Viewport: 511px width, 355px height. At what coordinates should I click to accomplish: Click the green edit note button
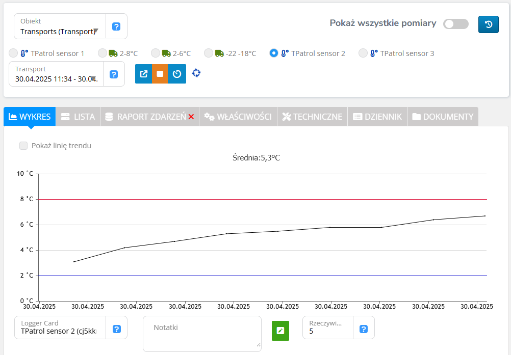pyautogui.click(x=280, y=331)
